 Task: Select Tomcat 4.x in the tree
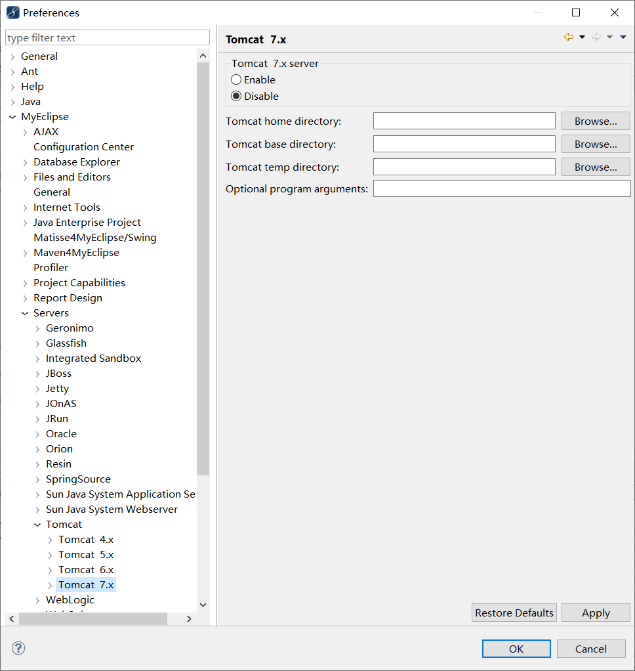tap(86, 540)
